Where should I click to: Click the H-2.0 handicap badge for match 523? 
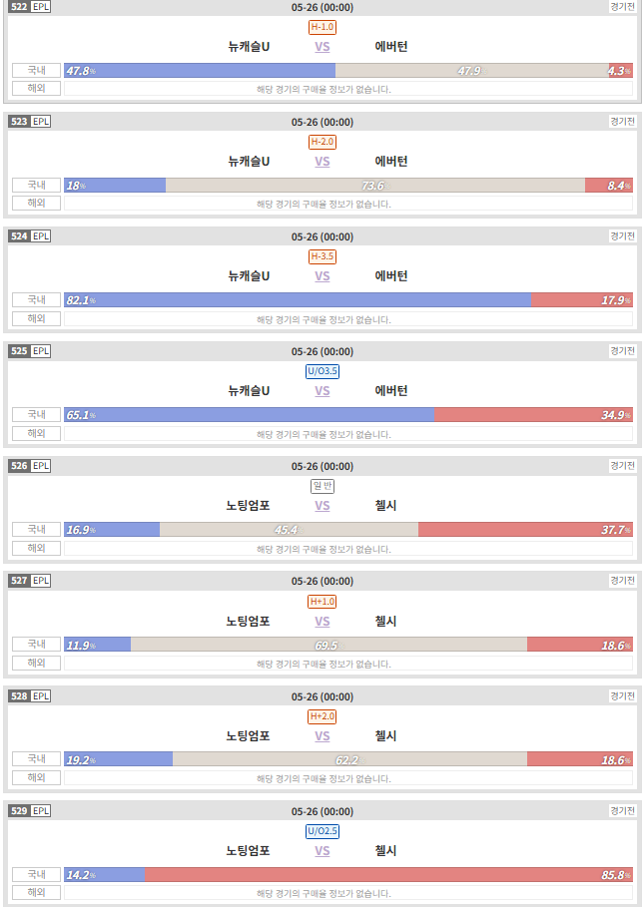click(x=322, y=142)
